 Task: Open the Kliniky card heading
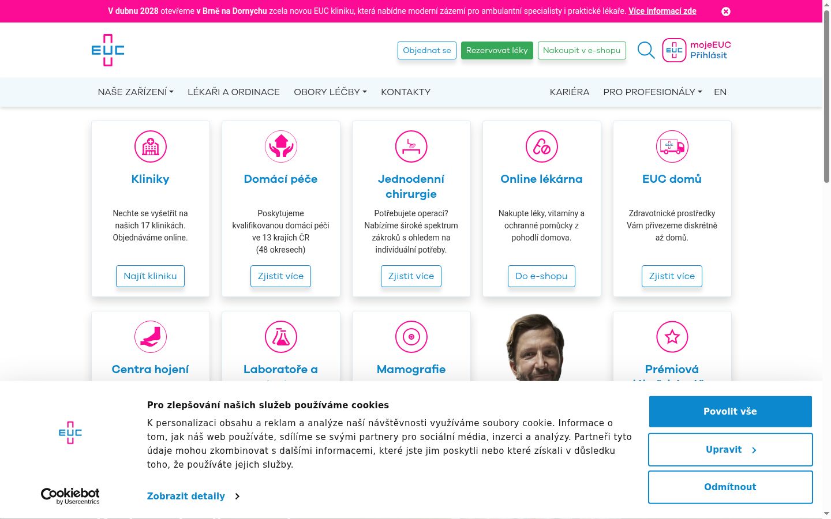151,179
